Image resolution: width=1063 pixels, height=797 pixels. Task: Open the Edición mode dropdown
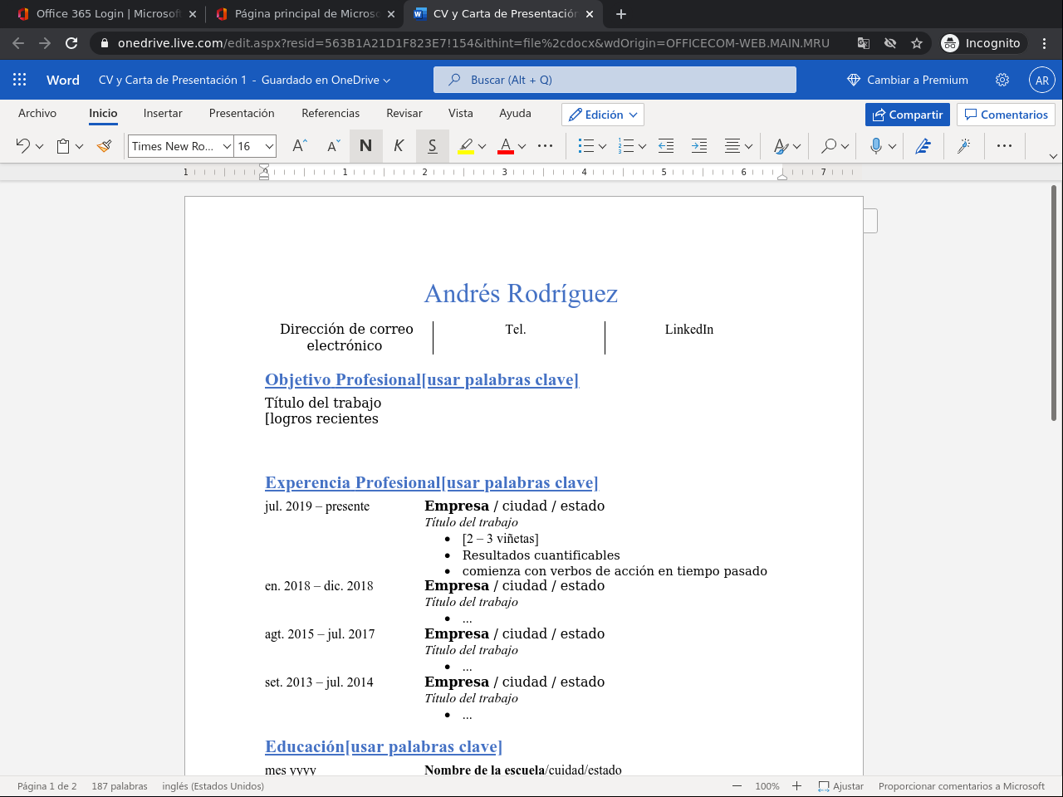click(x=603, y=115)
